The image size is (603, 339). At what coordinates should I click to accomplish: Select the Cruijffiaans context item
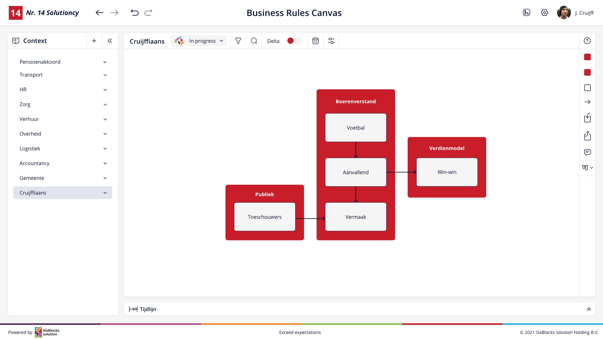63,193
